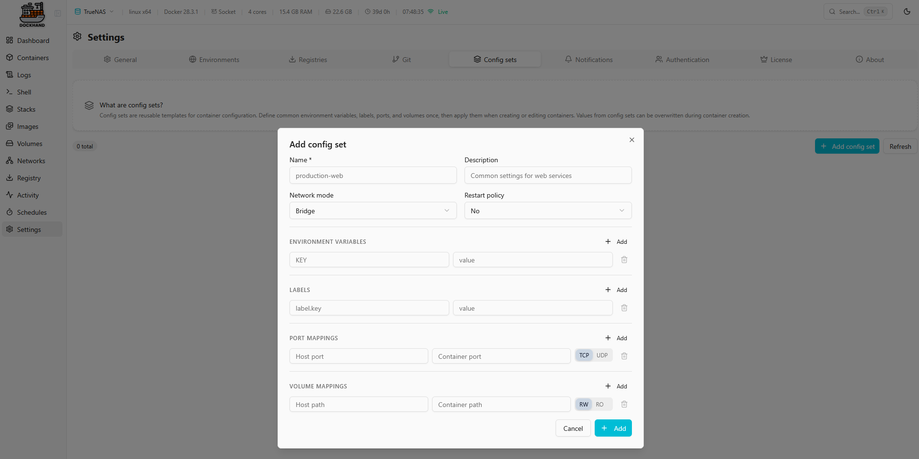Open Stacks in the sidebar
919x459 pixels.
tap(26, 109)
